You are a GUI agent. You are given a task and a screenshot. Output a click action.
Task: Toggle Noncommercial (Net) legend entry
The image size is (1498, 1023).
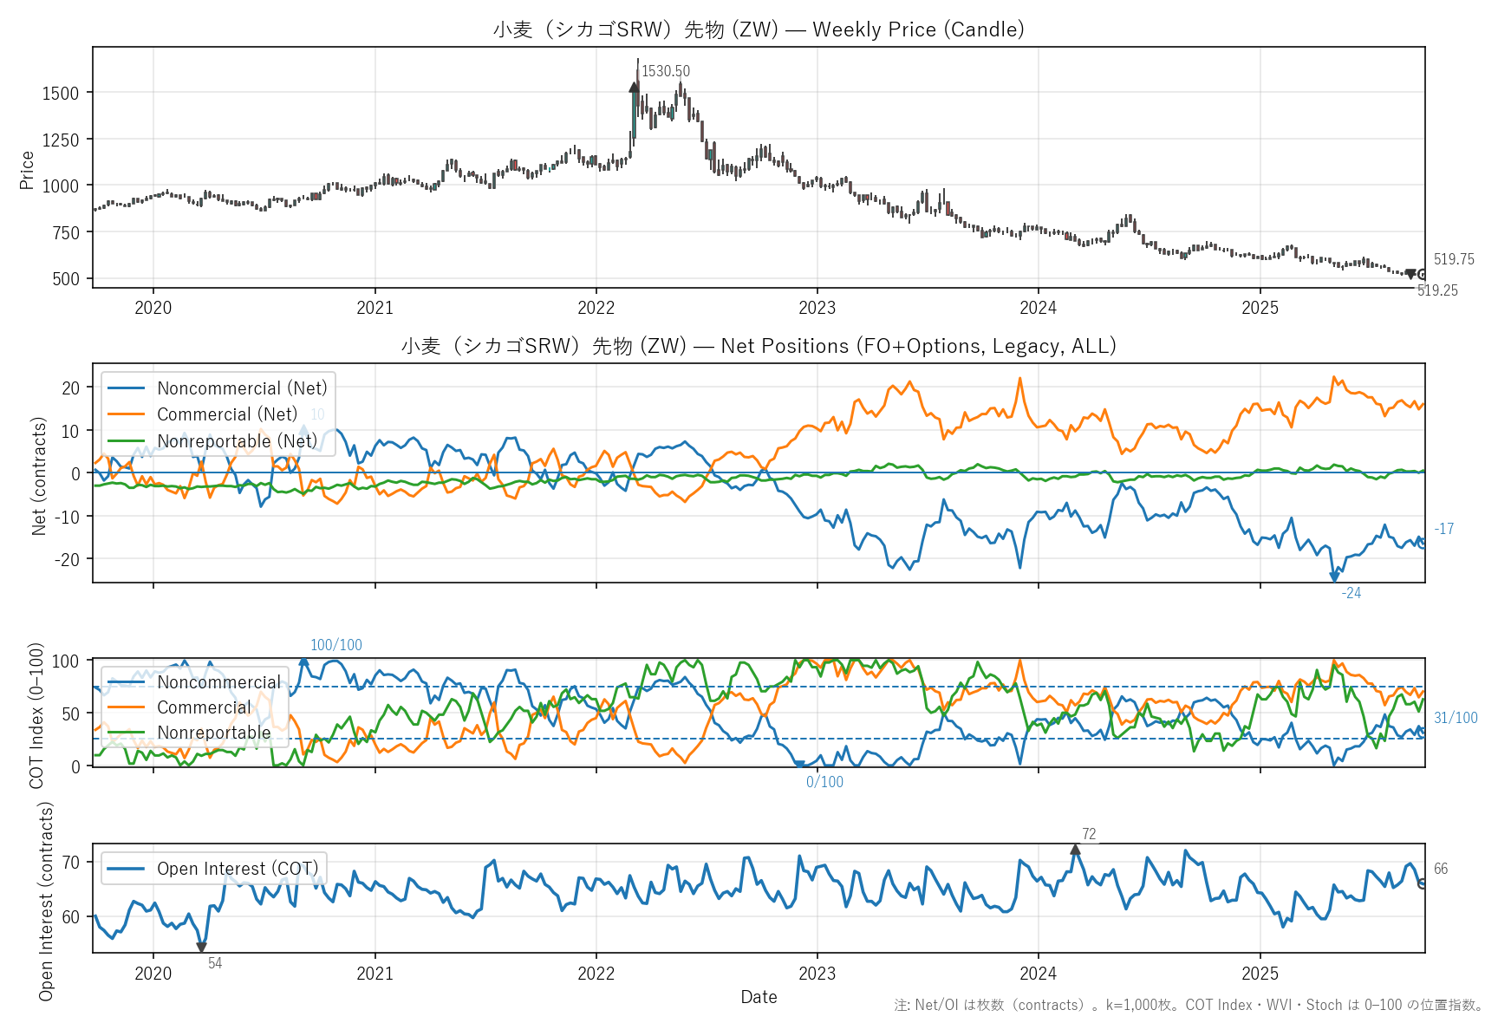click(x=242, y=388)
